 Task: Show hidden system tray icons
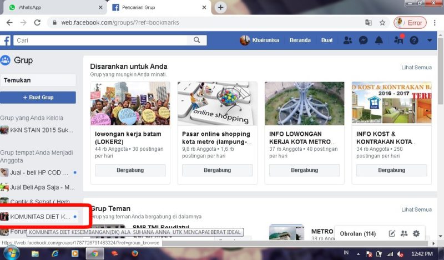pyautogui.click(x=358, y=254)
